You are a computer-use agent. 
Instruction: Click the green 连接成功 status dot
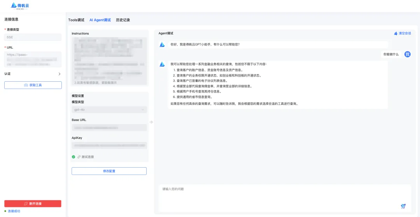point(5,211)
